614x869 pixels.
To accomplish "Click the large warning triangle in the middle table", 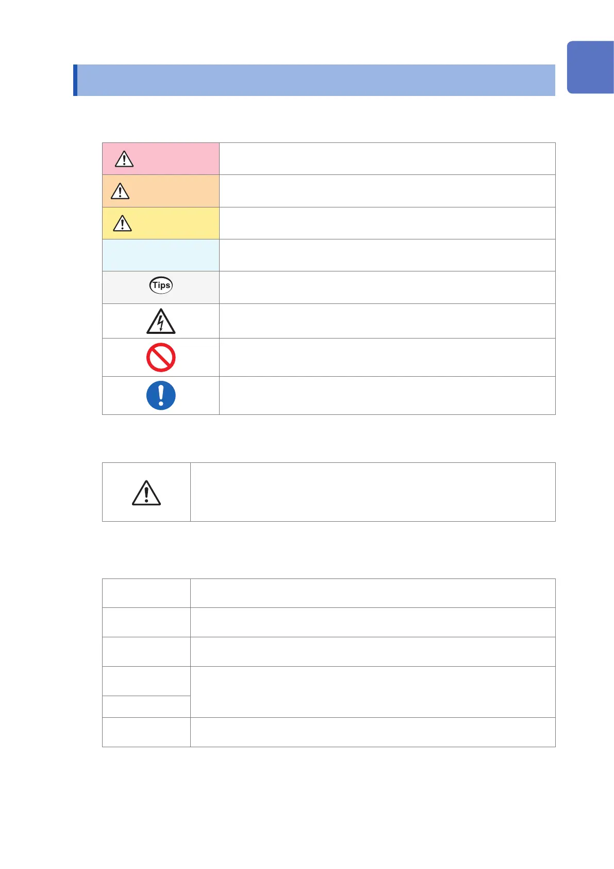I will pos(146,492).
